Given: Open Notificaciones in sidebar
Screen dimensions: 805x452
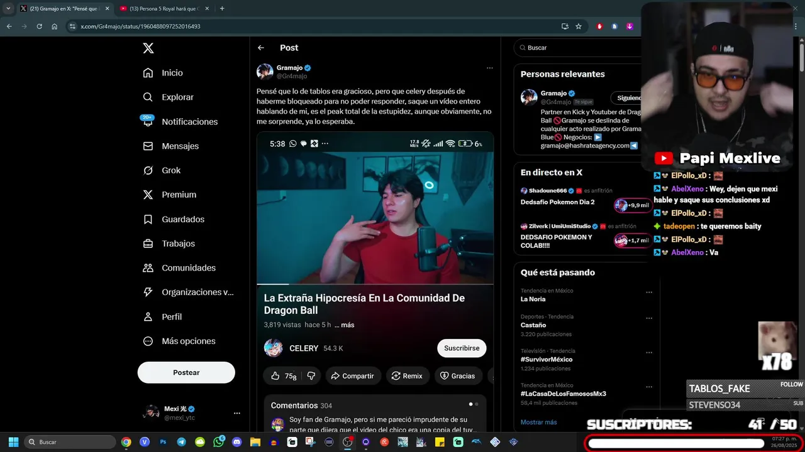Looking at the screenshot, I should (x=180, y=122).
